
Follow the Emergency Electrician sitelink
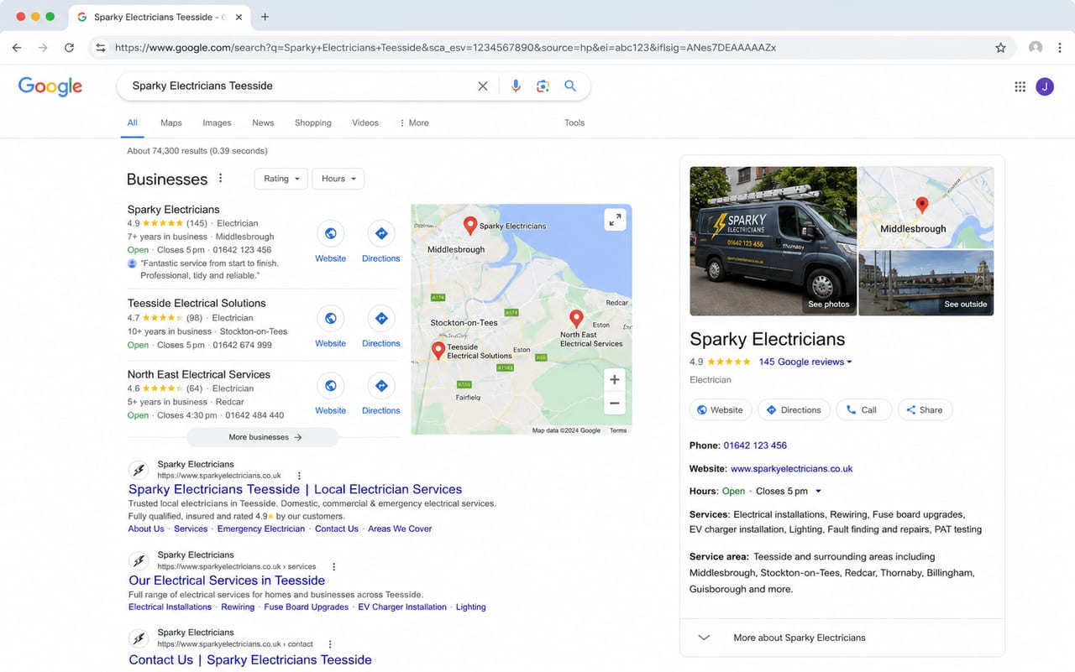[261, 529]
